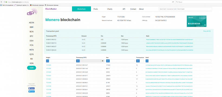
Task: Open the Firefox 'Начальная страница' bookmark
Action: [37, 5]
